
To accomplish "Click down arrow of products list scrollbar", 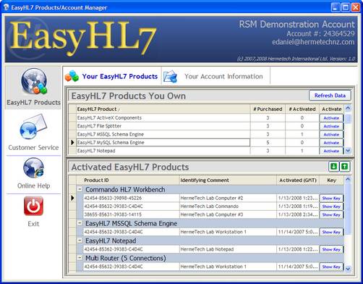I will 348,151.
